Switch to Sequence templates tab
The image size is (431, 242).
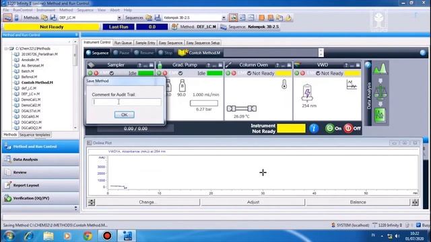coord(35,134)
